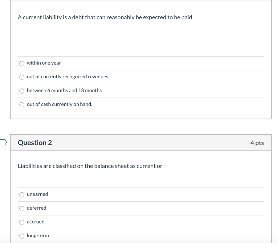The image size is (277, 243).
Task: Flag Question 2 with the bookmark icon
Action: coord(3,142)
